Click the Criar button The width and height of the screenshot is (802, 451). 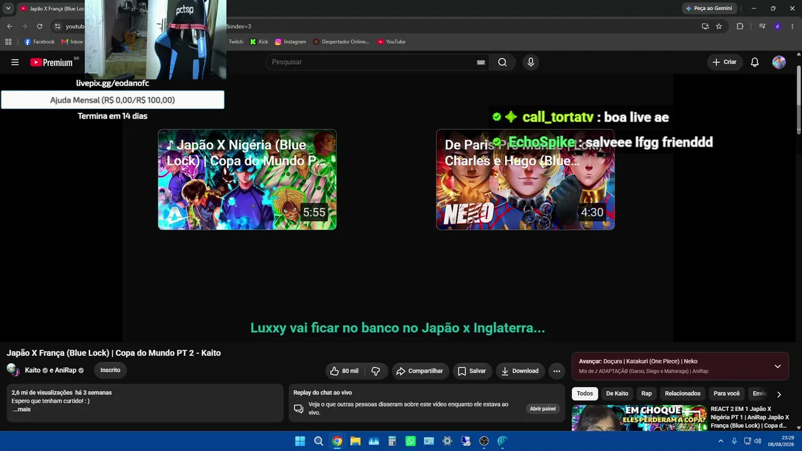click(x=724, y=62)
